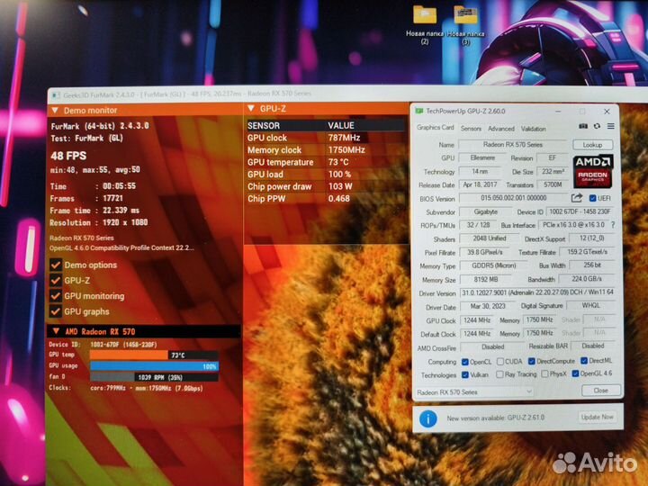Click the BIOS export share icon

pos(577,198)
